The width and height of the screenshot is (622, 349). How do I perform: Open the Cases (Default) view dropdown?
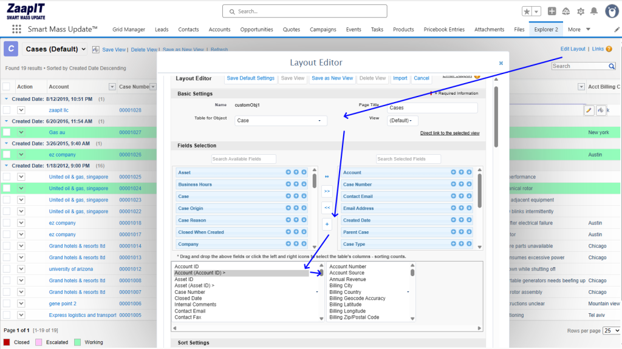[55, 49]
